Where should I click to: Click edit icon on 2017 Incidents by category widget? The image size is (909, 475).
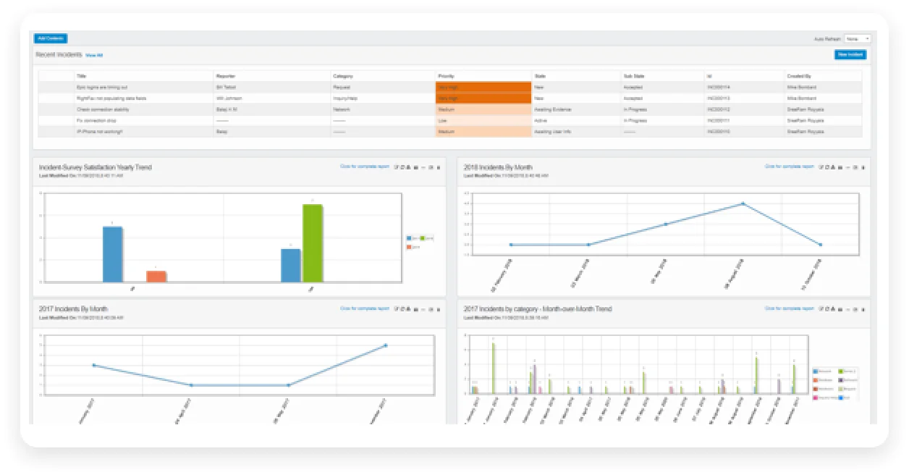(x=821, y=309)
